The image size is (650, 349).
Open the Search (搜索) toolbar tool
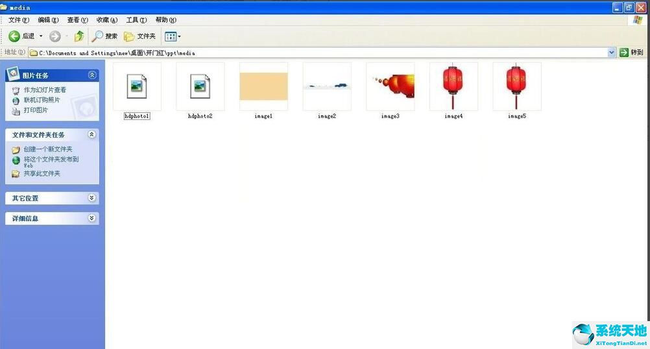click(x=105, y=36)
